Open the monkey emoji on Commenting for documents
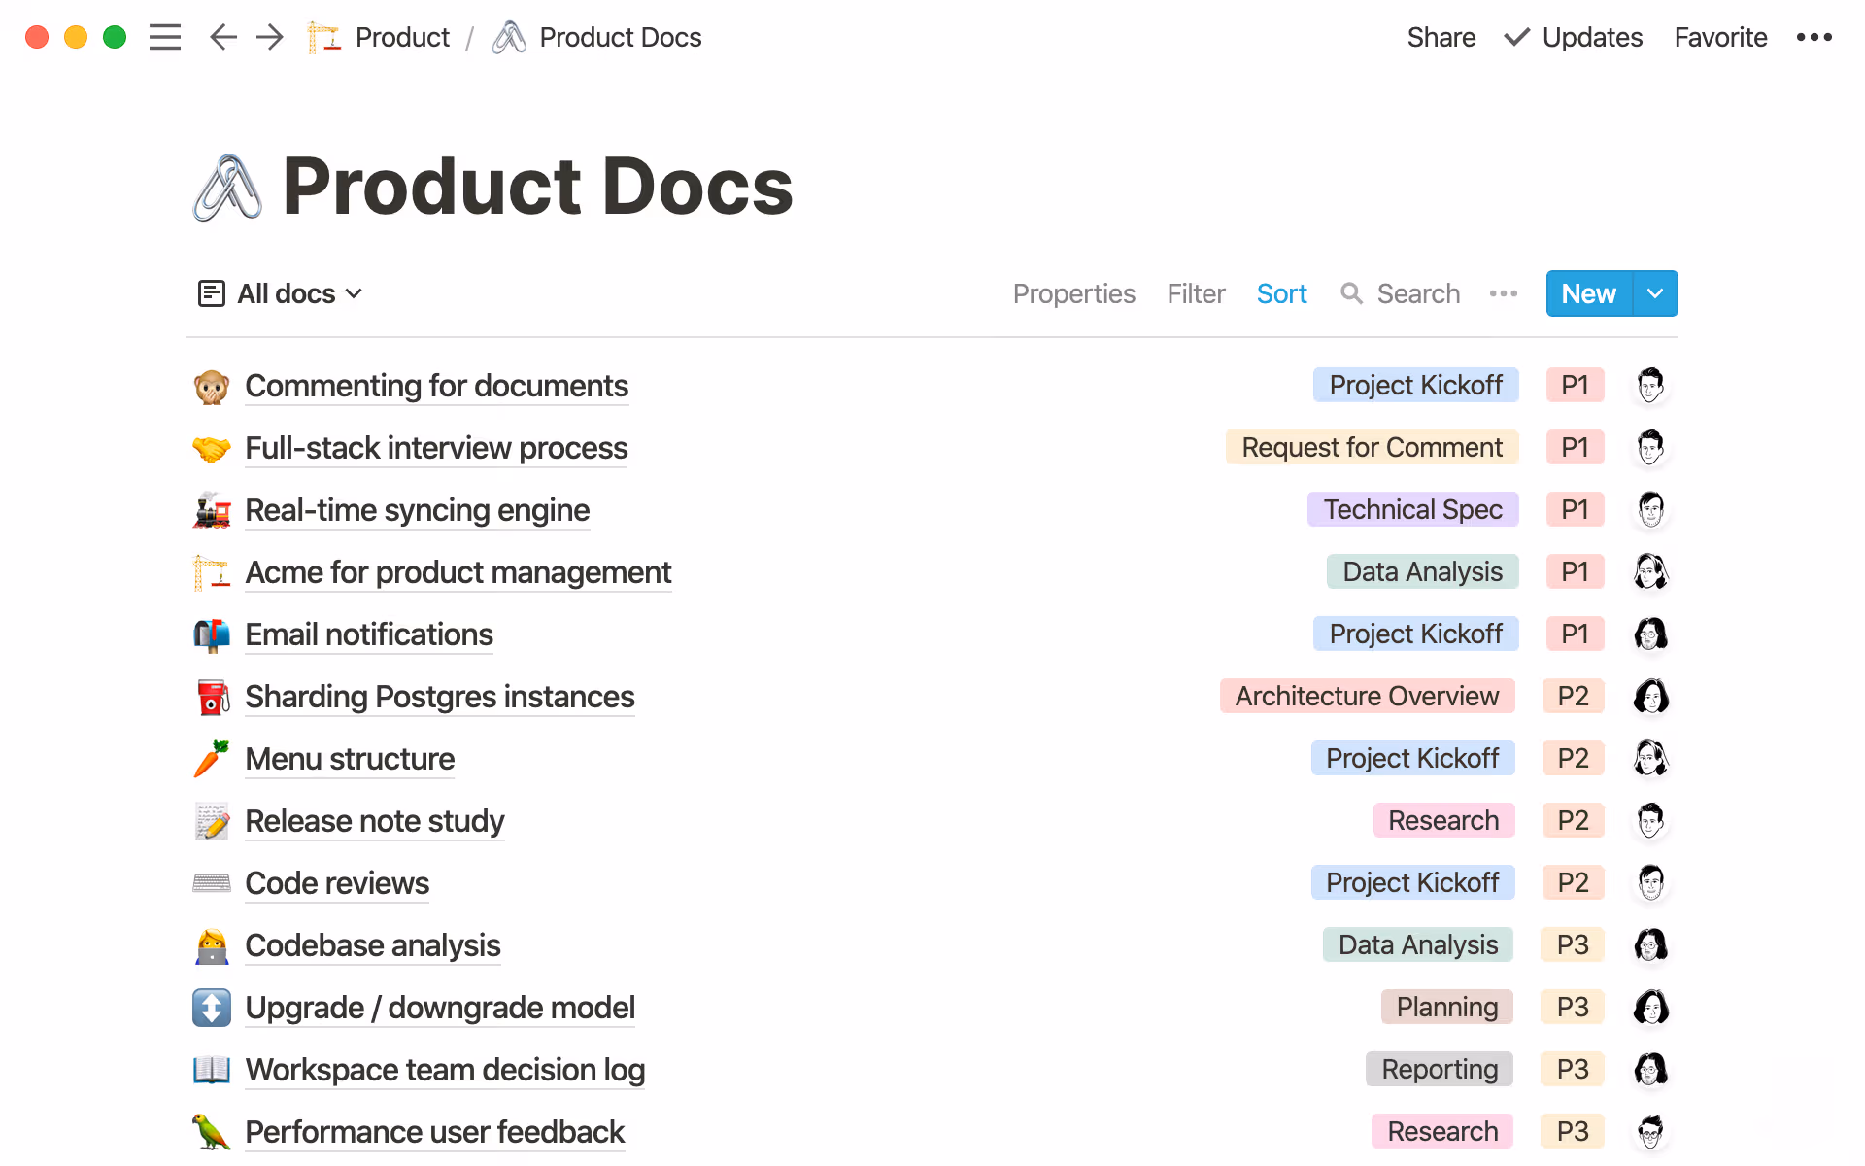1865x1166 pixels. pos(212,386)
